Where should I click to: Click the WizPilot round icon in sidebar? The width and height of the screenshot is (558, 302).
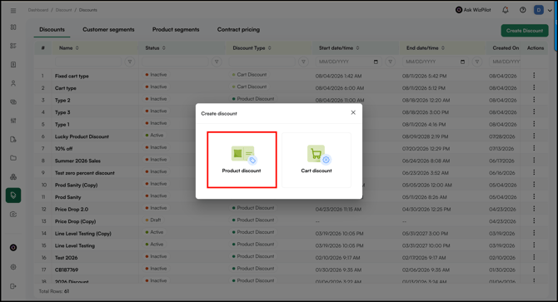coord(13,248)
